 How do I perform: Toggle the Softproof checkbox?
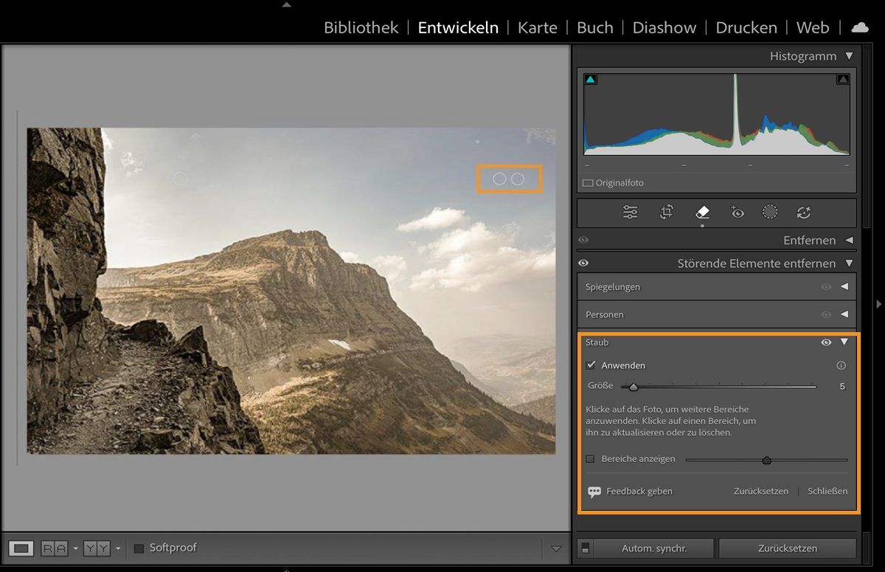click(x=138, y=548)
